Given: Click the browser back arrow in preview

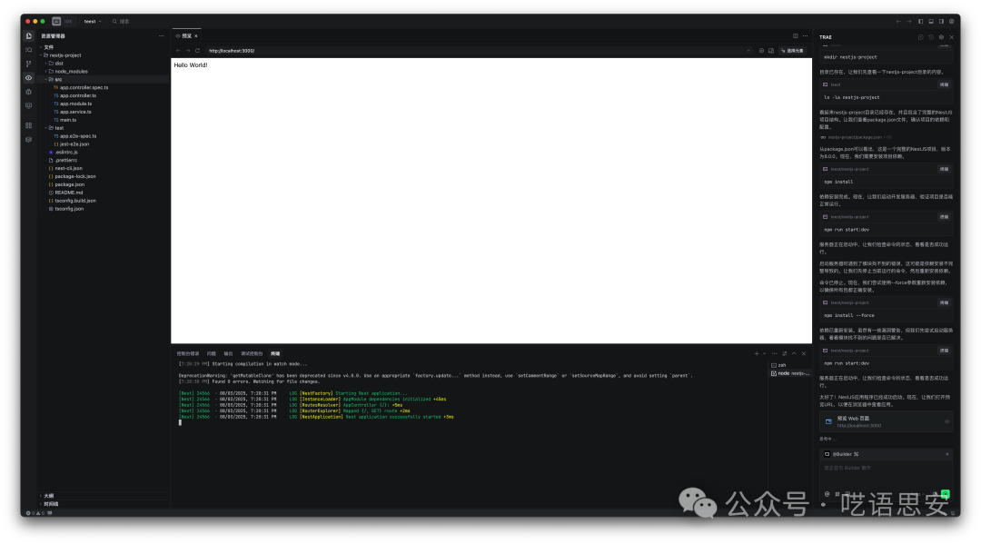Looking at the screenshot, I should pos(178,51).
